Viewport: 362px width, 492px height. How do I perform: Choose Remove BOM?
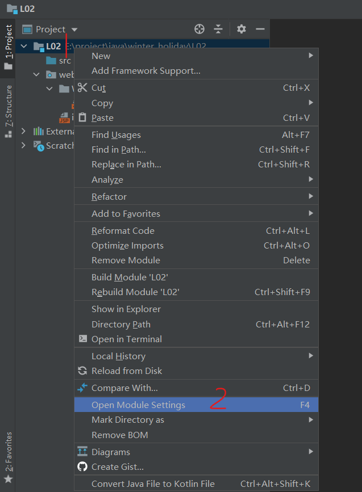[x=197, y=435]
